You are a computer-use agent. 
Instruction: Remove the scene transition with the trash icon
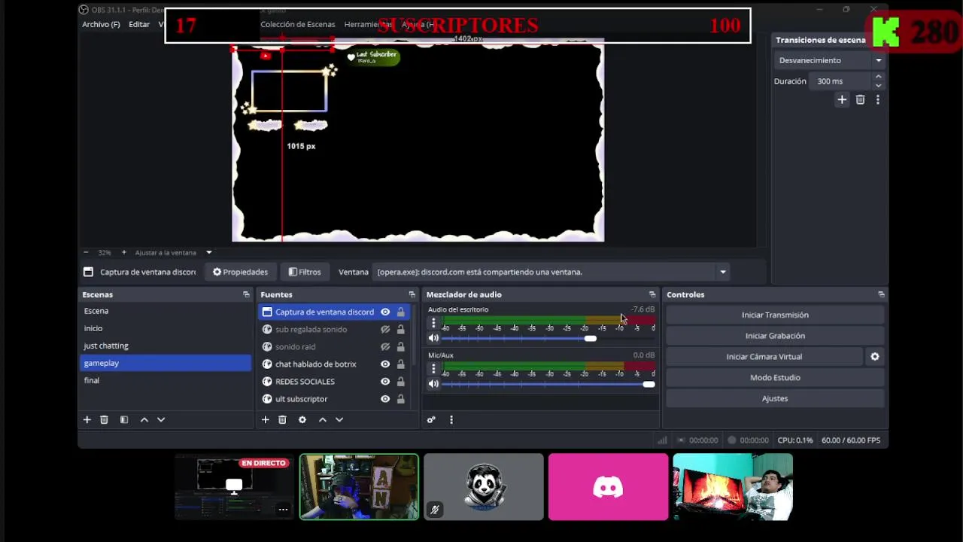[860, 99]
